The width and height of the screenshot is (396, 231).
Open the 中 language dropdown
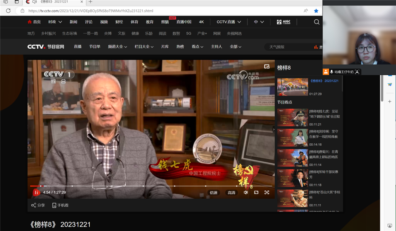[x=259, y=22]
